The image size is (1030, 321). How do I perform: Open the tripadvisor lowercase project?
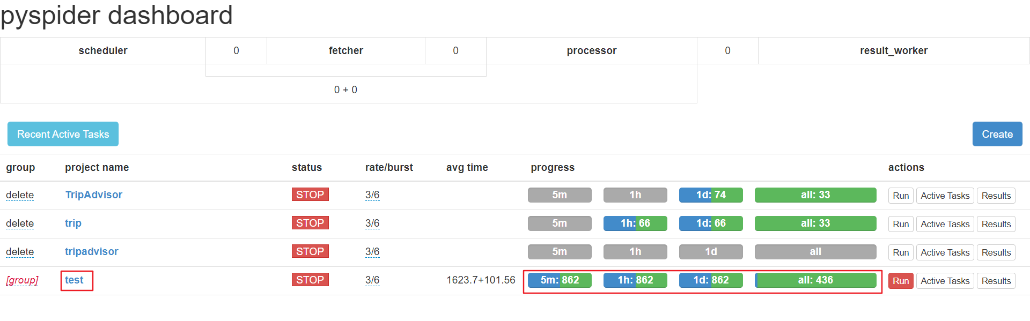(92, 251)
